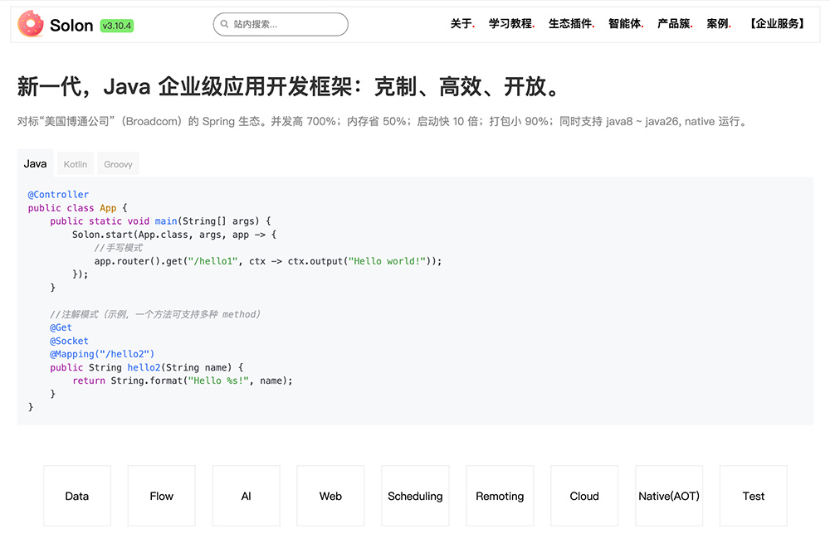
Task: Select the Java code tab
Action: click(x=35, y=164)
